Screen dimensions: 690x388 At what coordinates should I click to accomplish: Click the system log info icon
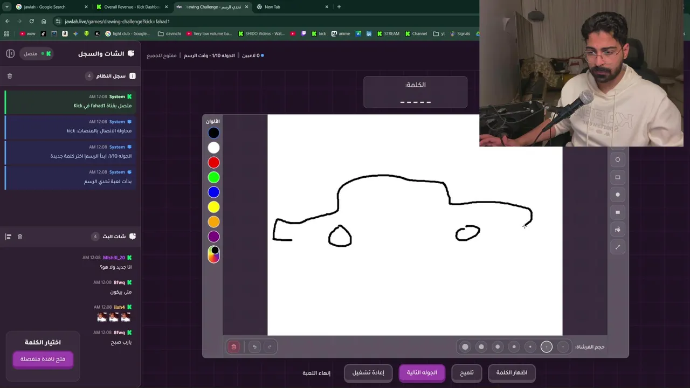point(133,76)
